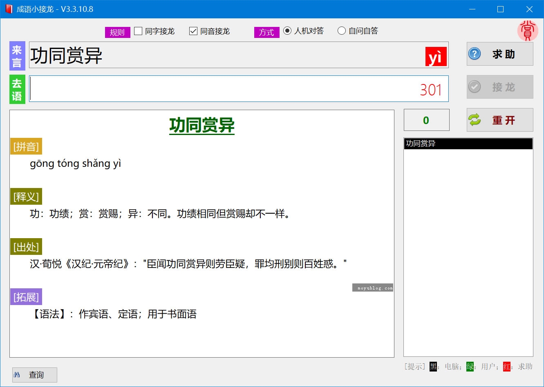The width and height of the screenshot is (544, 387).
Task: Click the 方式 magenta label
Action: point(266,32)
